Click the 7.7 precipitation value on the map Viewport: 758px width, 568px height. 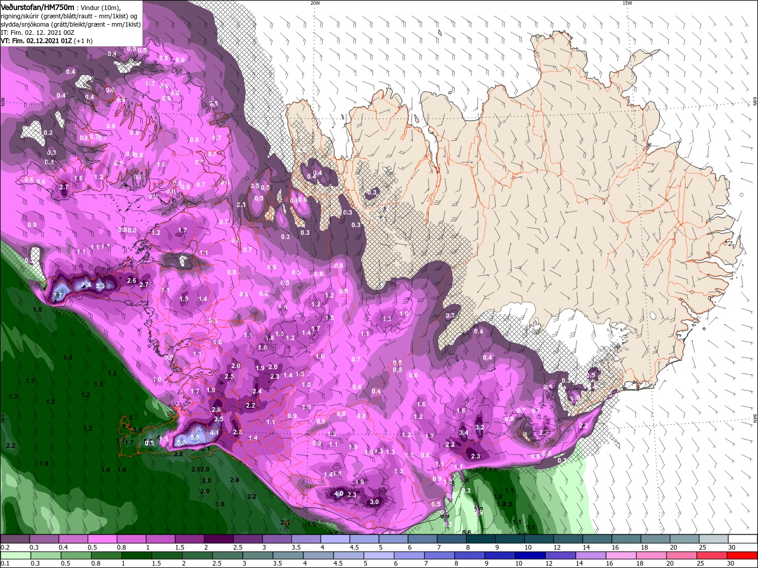point(57,295)
